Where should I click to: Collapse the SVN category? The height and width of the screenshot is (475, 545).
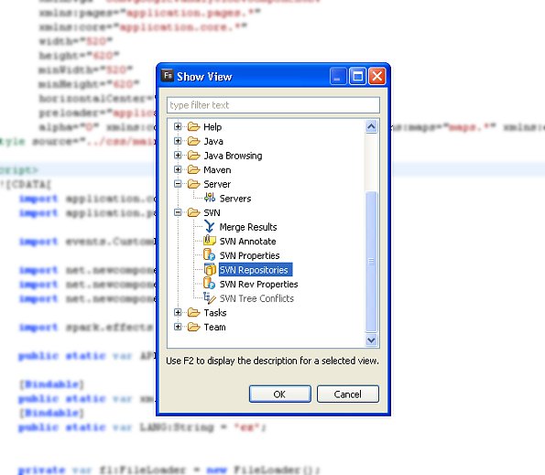pyautogui.click(x=178, y=212)
